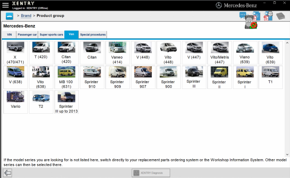290x178 pixels.
Task: Minimize the XENTRY window
Action: (265, 3)
